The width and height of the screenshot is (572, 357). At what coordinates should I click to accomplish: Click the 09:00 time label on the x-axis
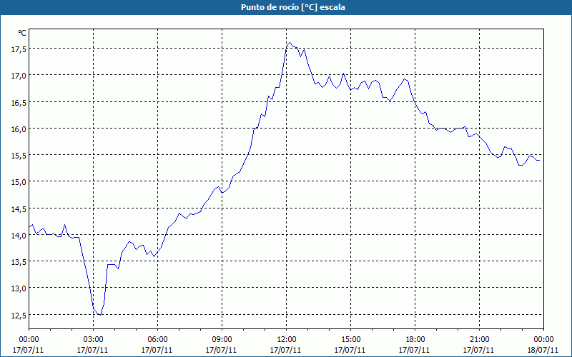[222, 340]
